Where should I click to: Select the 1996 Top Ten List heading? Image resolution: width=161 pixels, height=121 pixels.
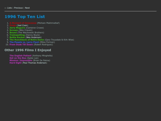[25, 17]
